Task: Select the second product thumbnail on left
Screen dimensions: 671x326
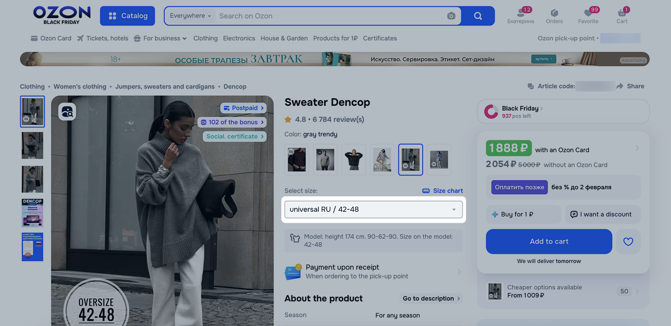Action: [32, 145]
